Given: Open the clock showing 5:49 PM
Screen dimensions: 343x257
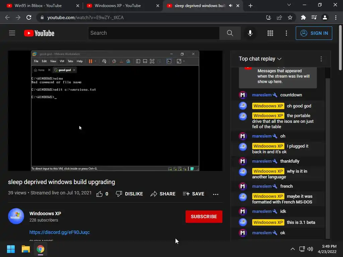Looking at the screenshot, I should (x=327, y=249).
